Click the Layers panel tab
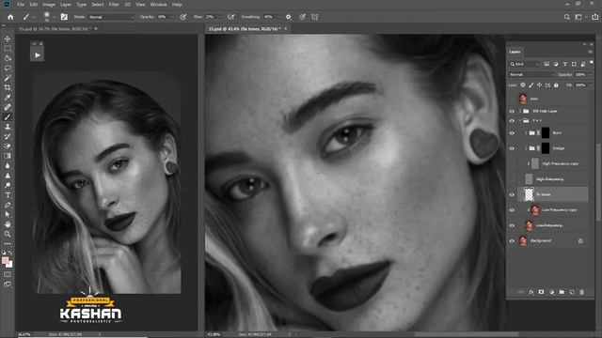Image resolution: width=602 pixels, height=338 pixels. click(515, 52)
